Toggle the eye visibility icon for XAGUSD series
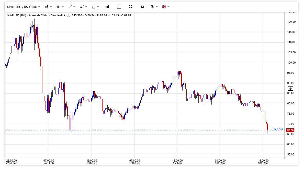 click(x=68, y=16)
